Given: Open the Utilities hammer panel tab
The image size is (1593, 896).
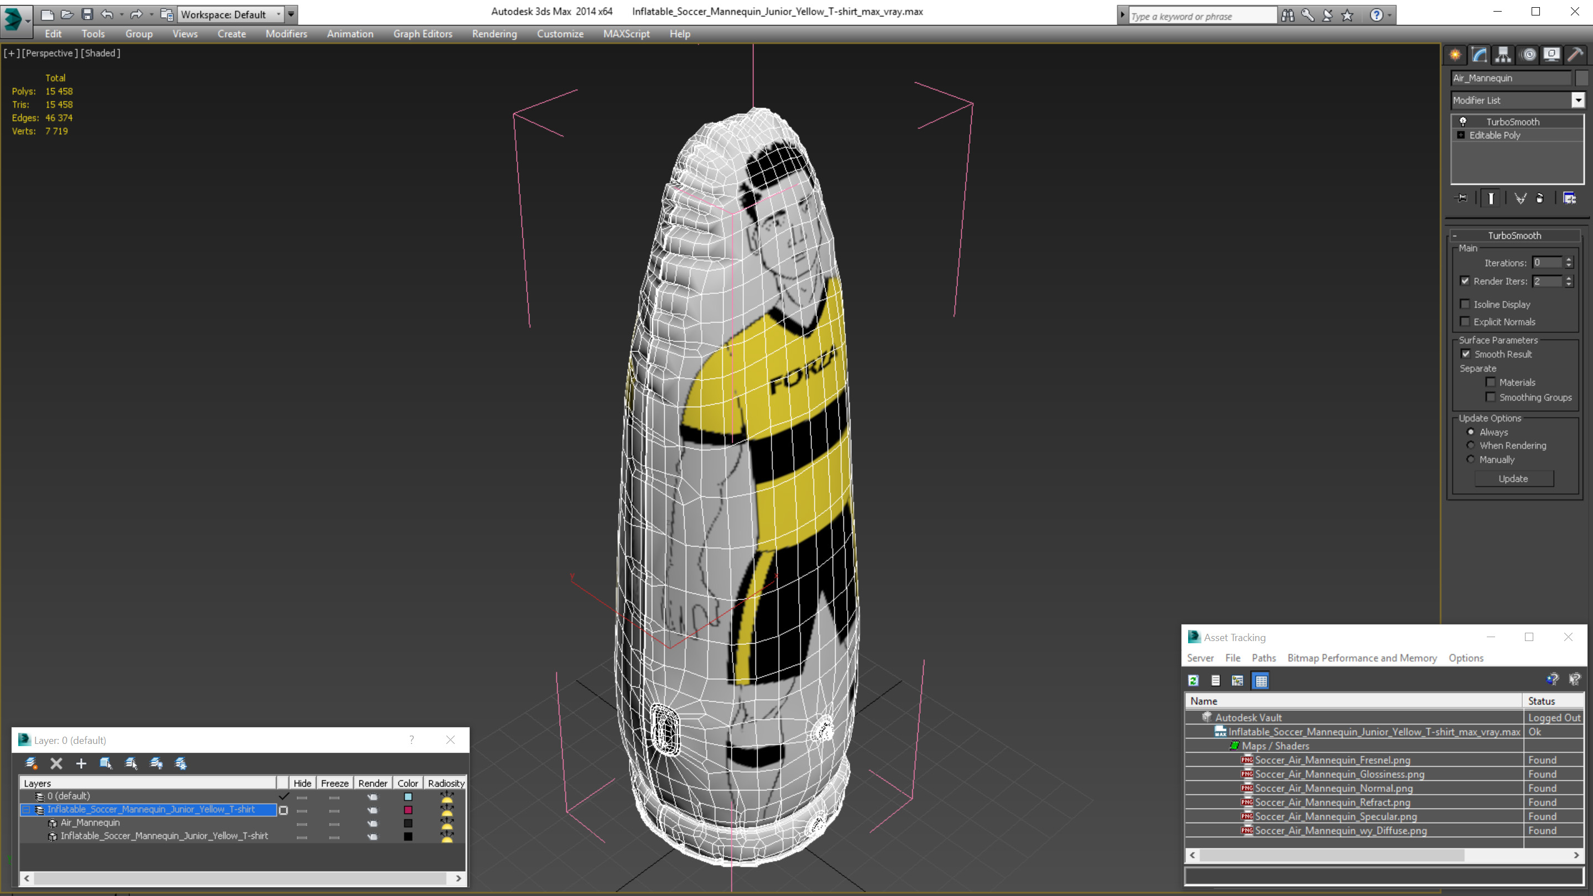Looking at the screenshot, I should [x=1576, y=55].
